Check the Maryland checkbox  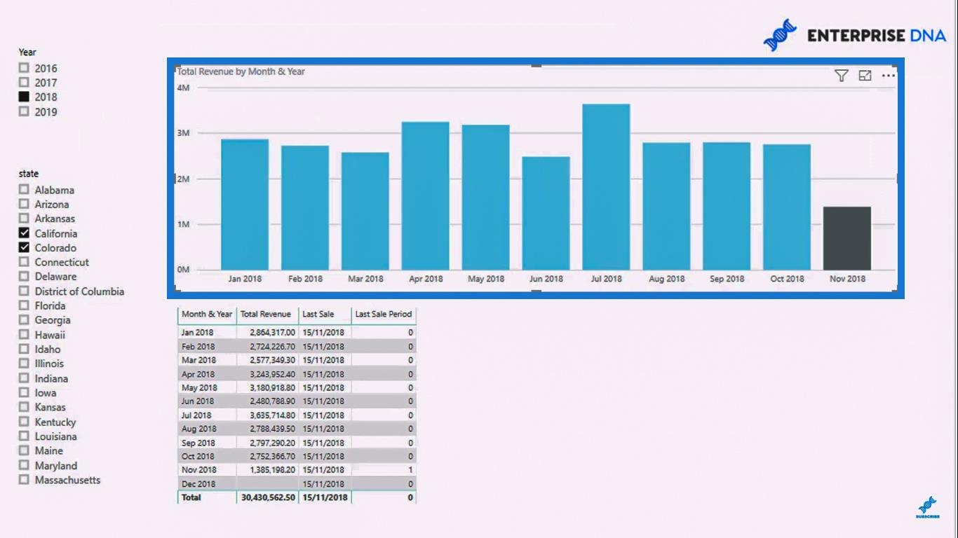tap(25, 465)
